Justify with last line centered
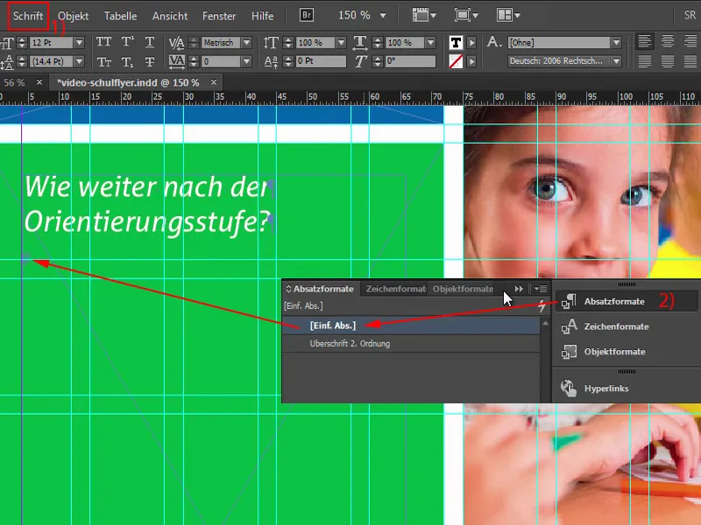The height and width of the screenshot is (525, 701). pos(667,61)
